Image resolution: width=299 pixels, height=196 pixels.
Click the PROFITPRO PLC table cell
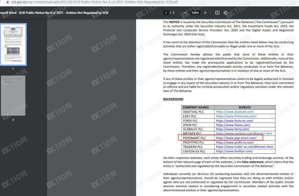click(198, 143)
